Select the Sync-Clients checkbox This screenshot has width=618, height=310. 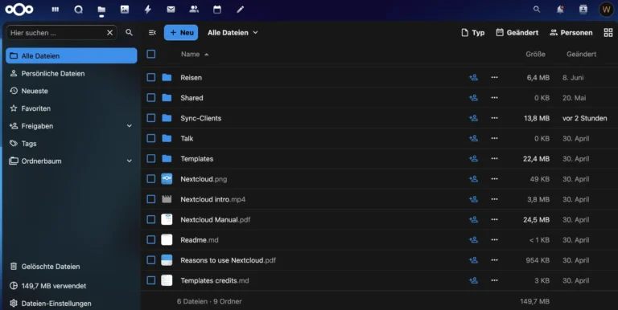tap(151, 118)
